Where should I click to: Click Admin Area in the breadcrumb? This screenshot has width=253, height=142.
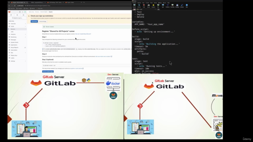click(31, 12)
